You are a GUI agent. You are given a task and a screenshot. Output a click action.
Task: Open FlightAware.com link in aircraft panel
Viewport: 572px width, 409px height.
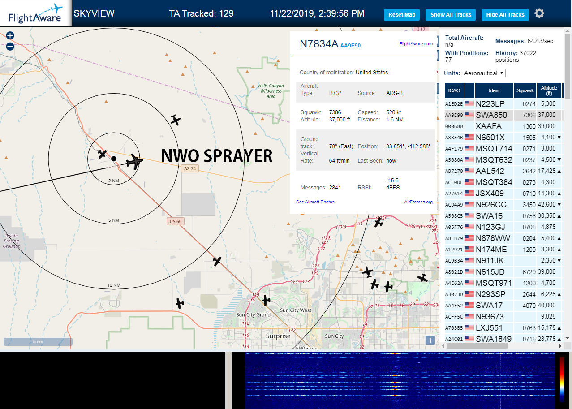point(416,44)
